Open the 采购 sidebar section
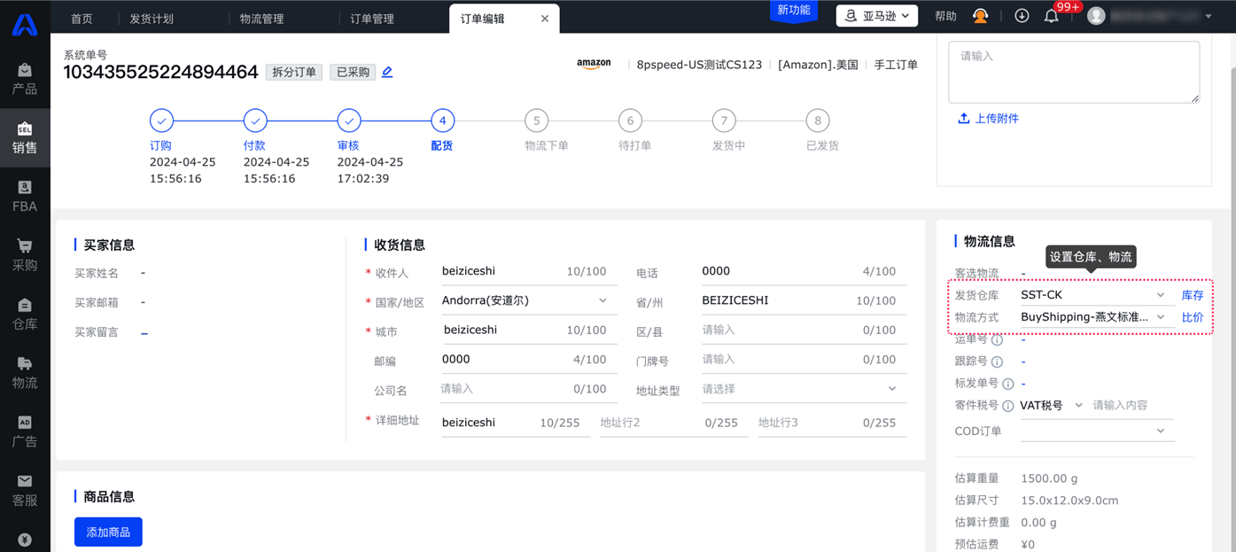The image size is (1236, 552). tap(25, 254)
